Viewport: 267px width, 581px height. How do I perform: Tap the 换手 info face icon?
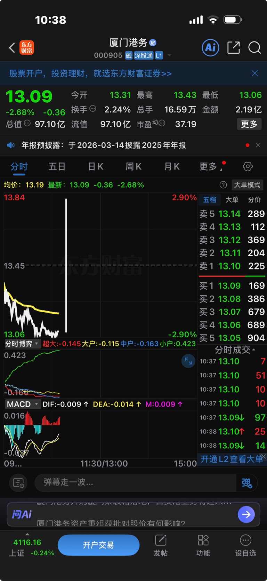pos(93,109)
